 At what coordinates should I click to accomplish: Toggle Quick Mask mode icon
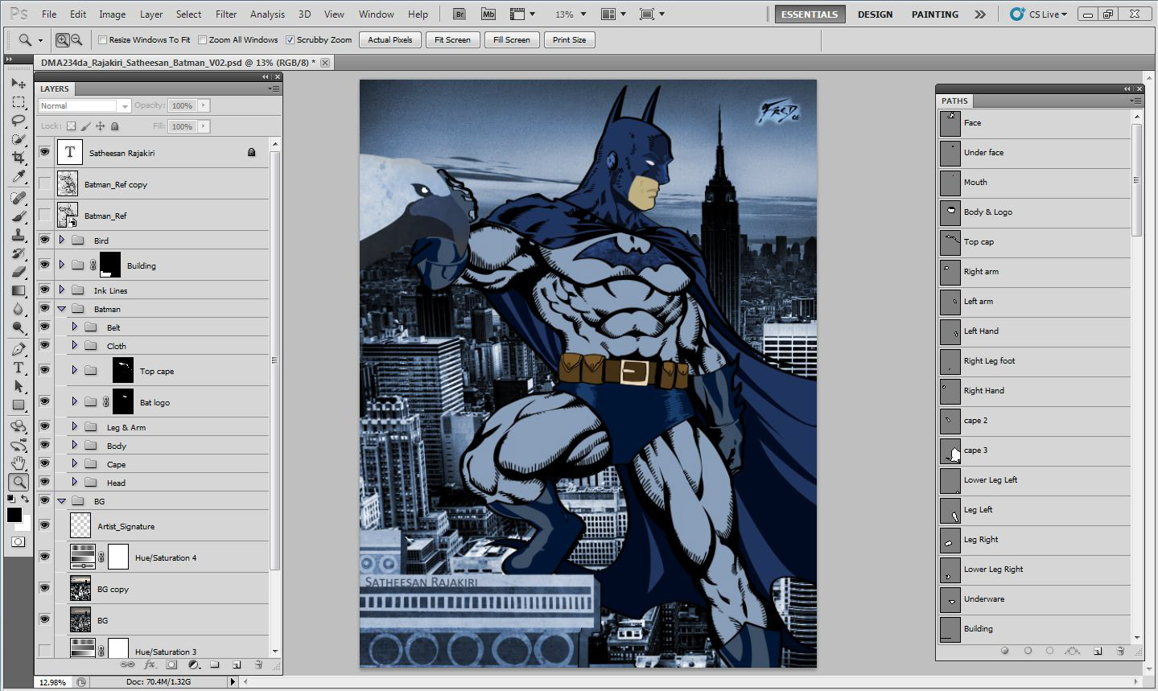(18, 541)
